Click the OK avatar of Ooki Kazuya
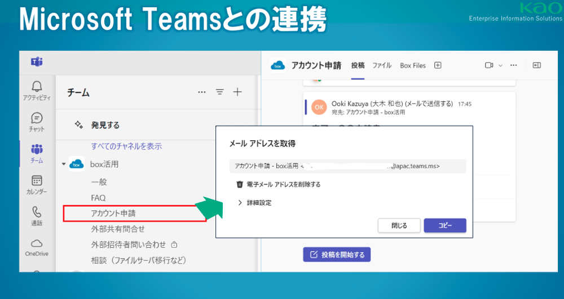564x299 pixels. [x=319, y=107]
